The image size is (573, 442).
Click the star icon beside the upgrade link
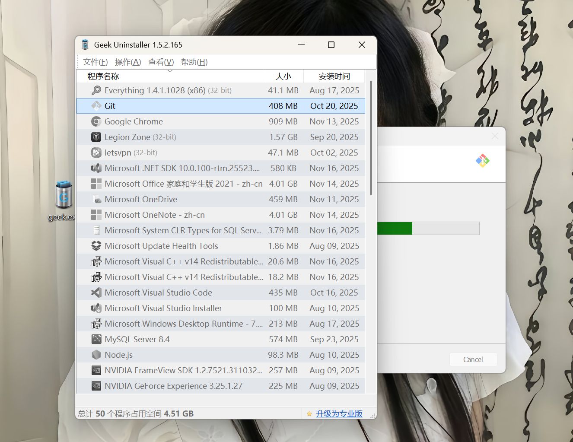coord(309,413)
